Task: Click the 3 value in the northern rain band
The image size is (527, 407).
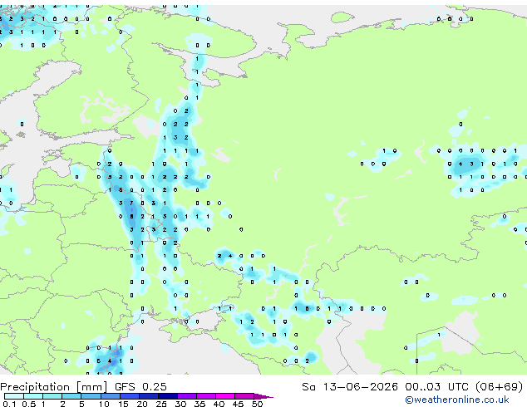Action: pyautogui.click(x=175, y=138)
